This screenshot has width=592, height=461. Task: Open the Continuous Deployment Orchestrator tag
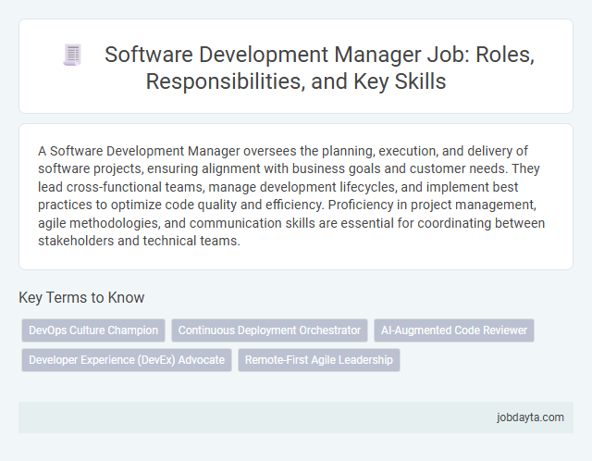(x=269, y=330)
